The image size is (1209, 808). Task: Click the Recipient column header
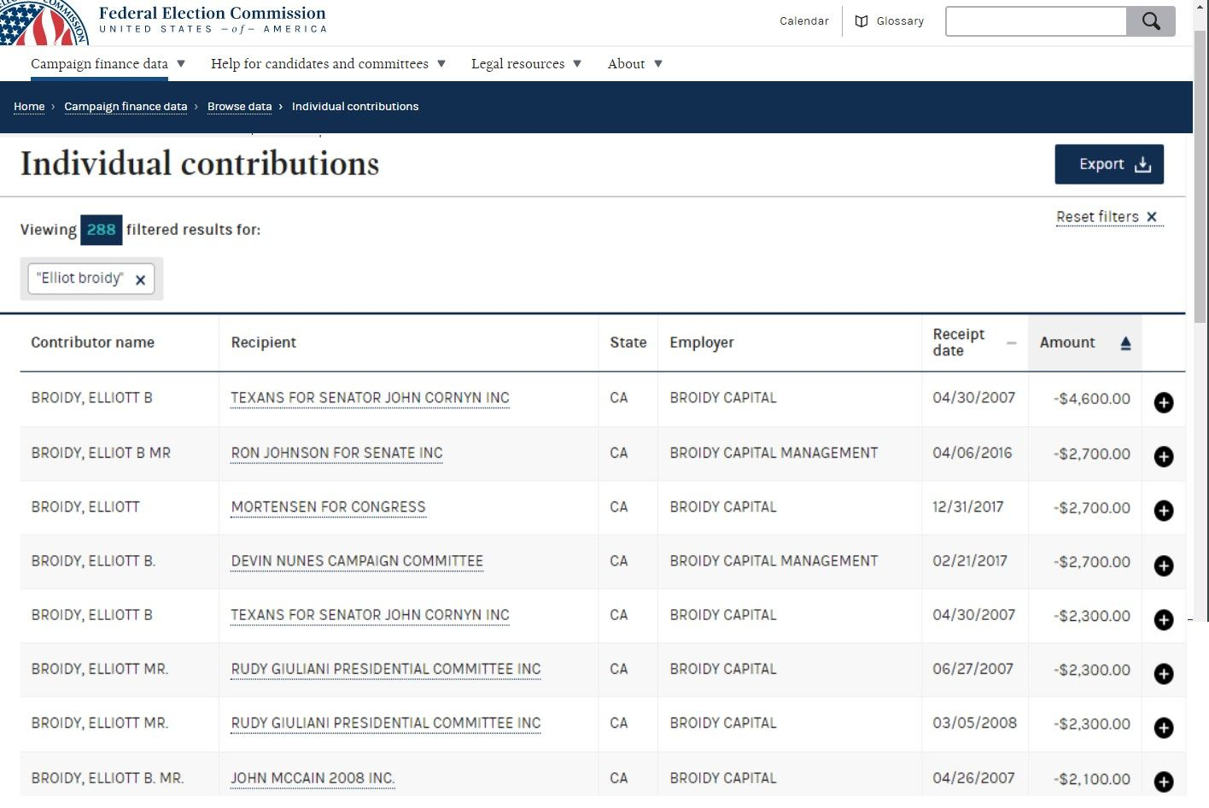264,343
